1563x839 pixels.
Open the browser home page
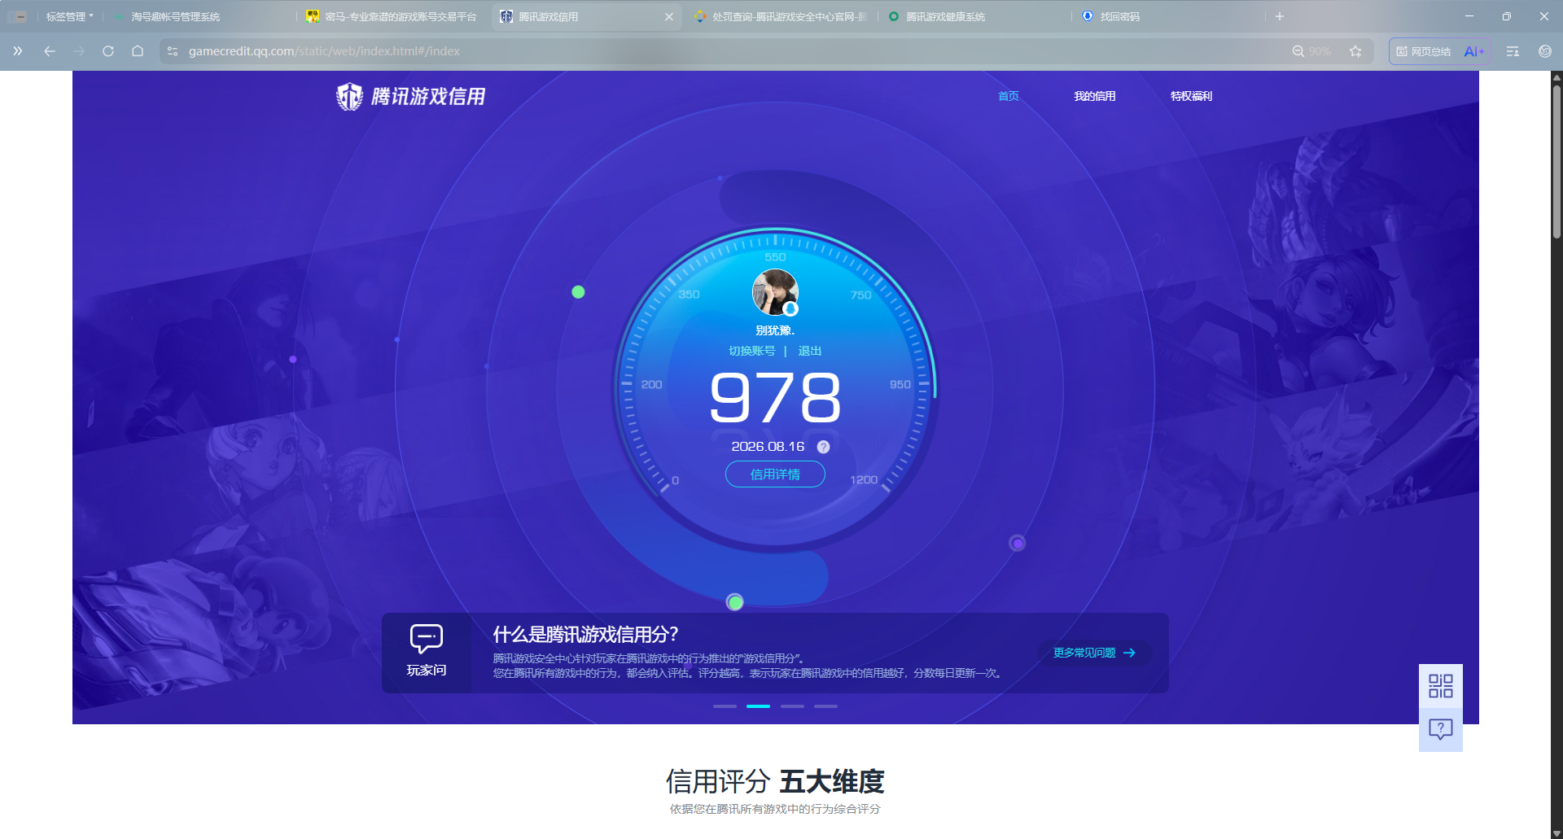tap(138, 51)
